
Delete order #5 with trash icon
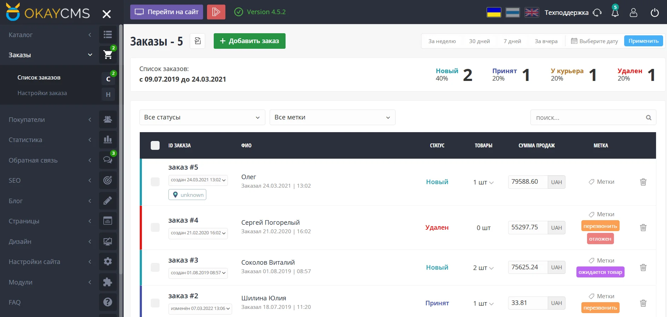tap(643, 182)
